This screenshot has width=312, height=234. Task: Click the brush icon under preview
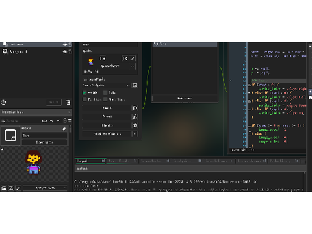[18, 188]
